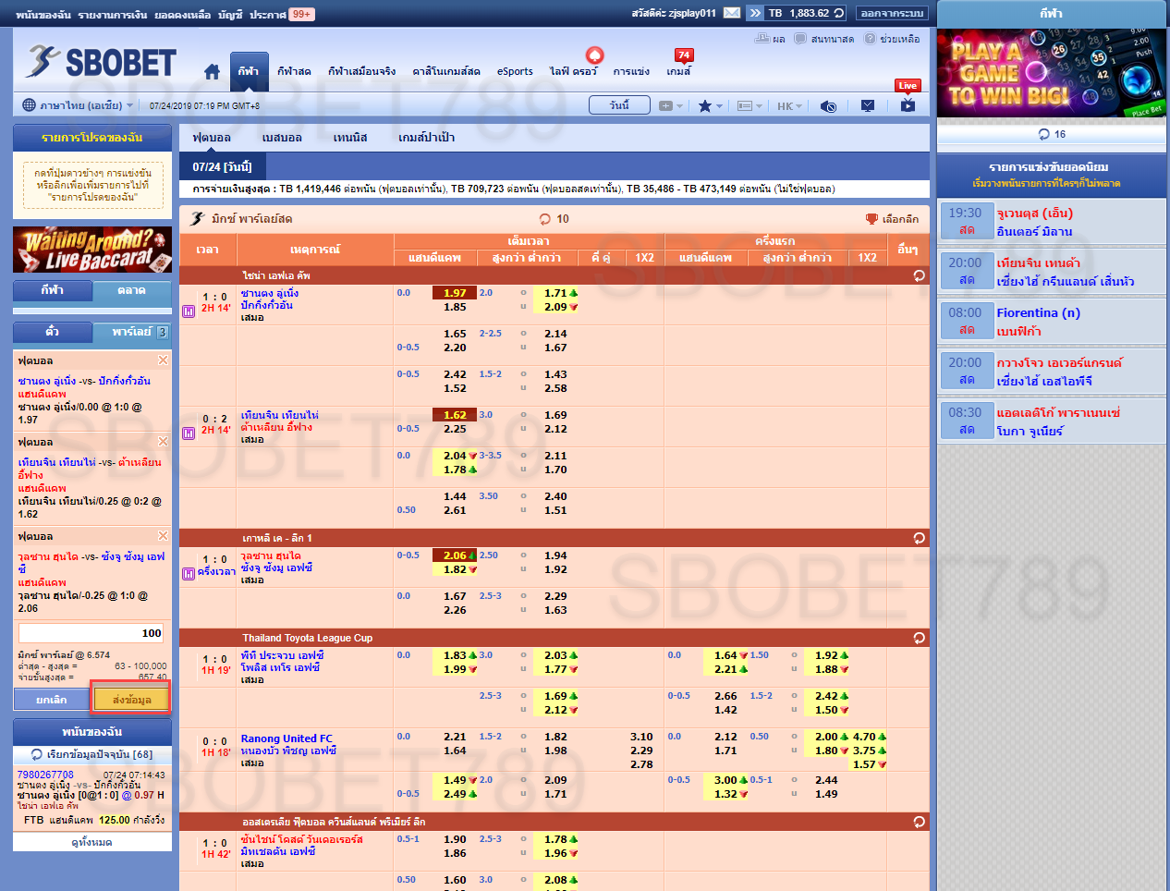The width and height of the screenshot is (1170, 891).
Task: Open กีฬาเสมือนจริง navigation tab
Action: coord(361,71)
